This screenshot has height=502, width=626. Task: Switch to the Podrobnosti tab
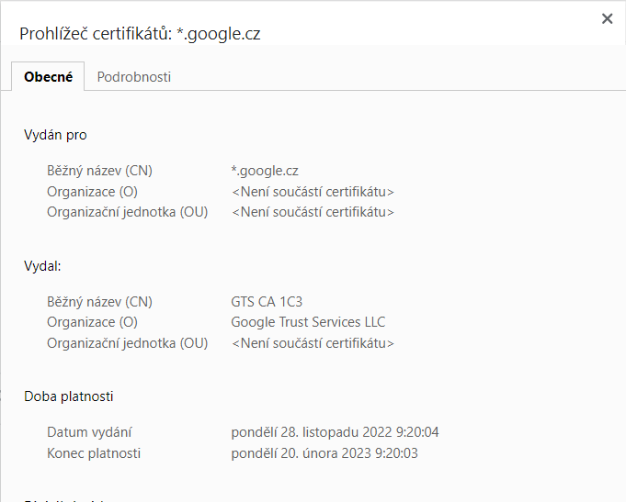pyautogui.click(x=133, y=76)
